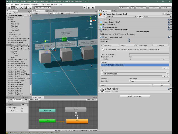Disable the Box Collider component
Viewport: 178px width, 134px height.
point(103,25)
